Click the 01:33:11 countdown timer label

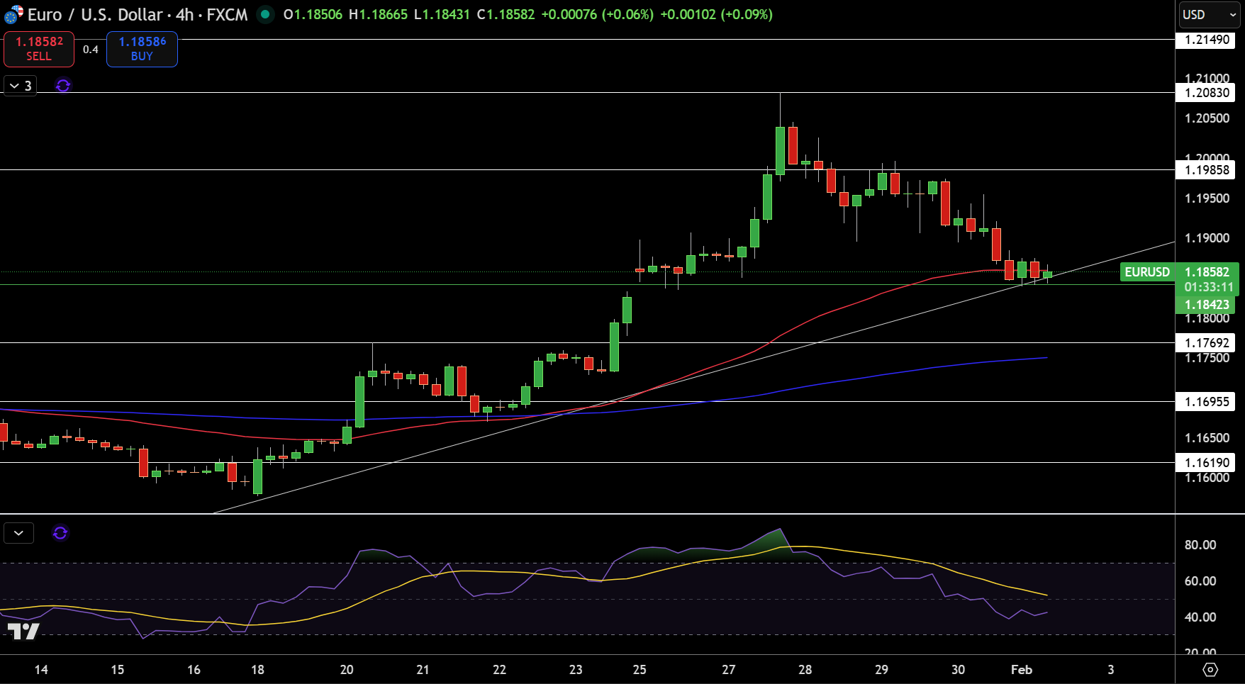[x=1209, y=287]
